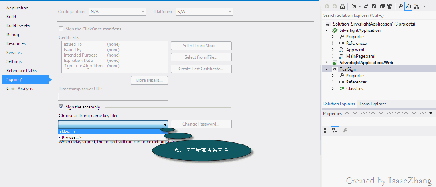This screenshot has height=187, width=436.
Task: Click the Home icon in Solution Explorer toolbar
Action: tap(343, 6)
